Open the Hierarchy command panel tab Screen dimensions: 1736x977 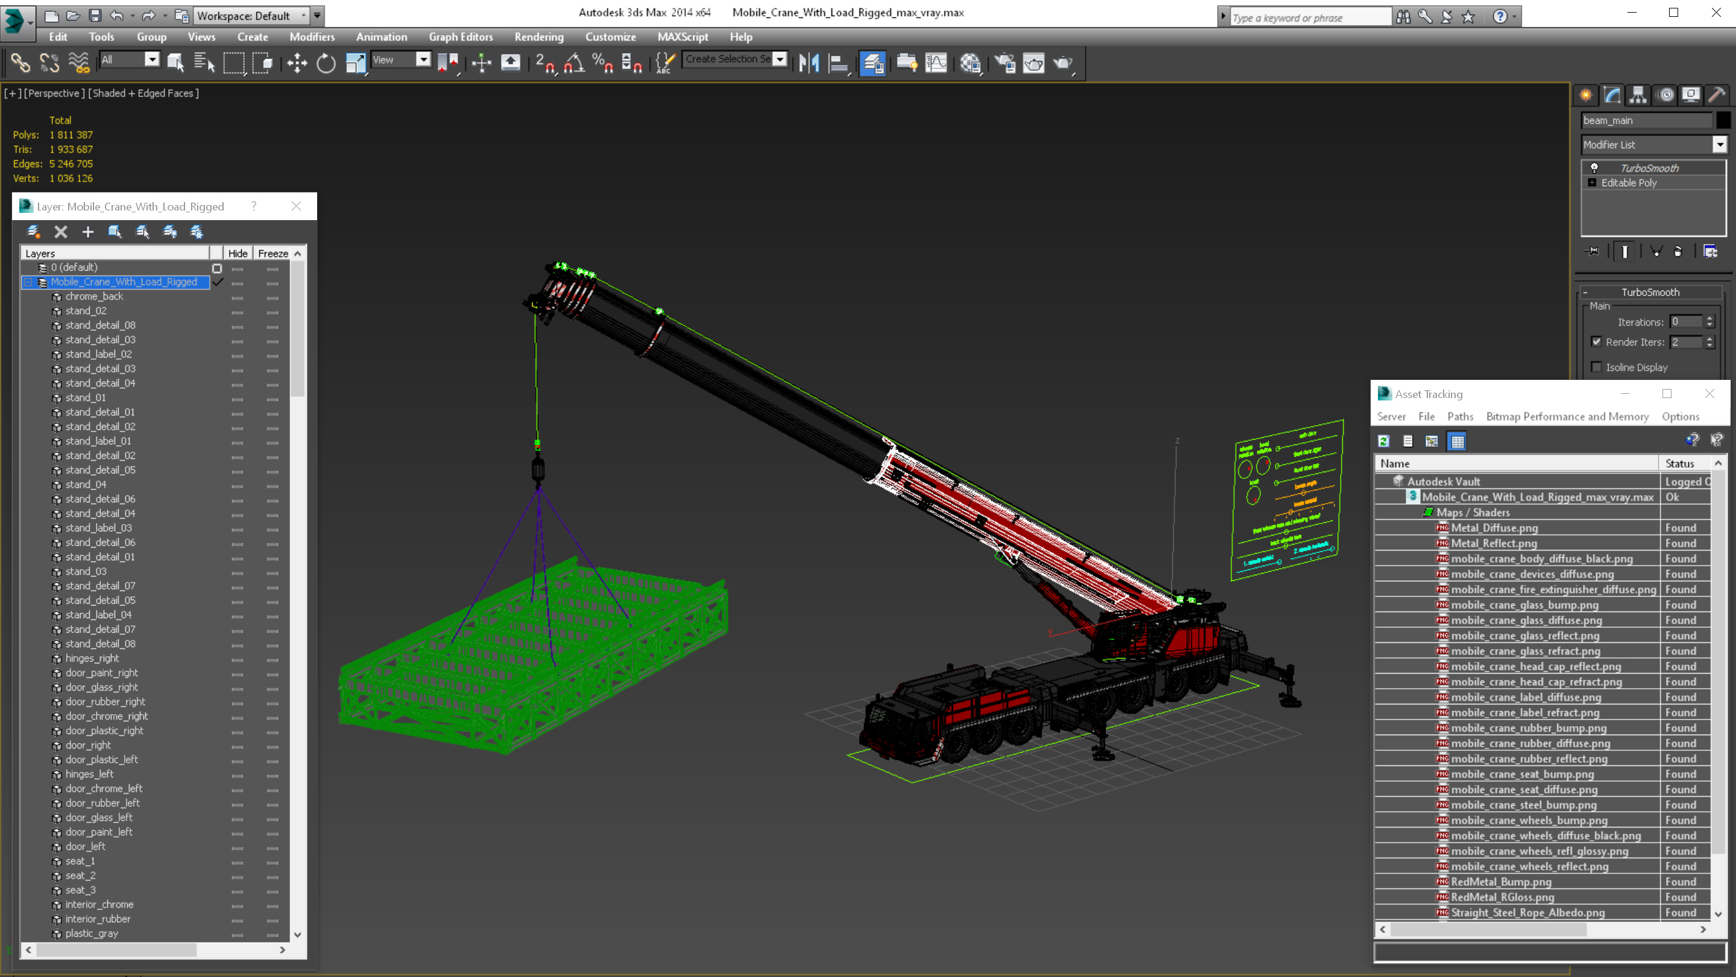1638,95
